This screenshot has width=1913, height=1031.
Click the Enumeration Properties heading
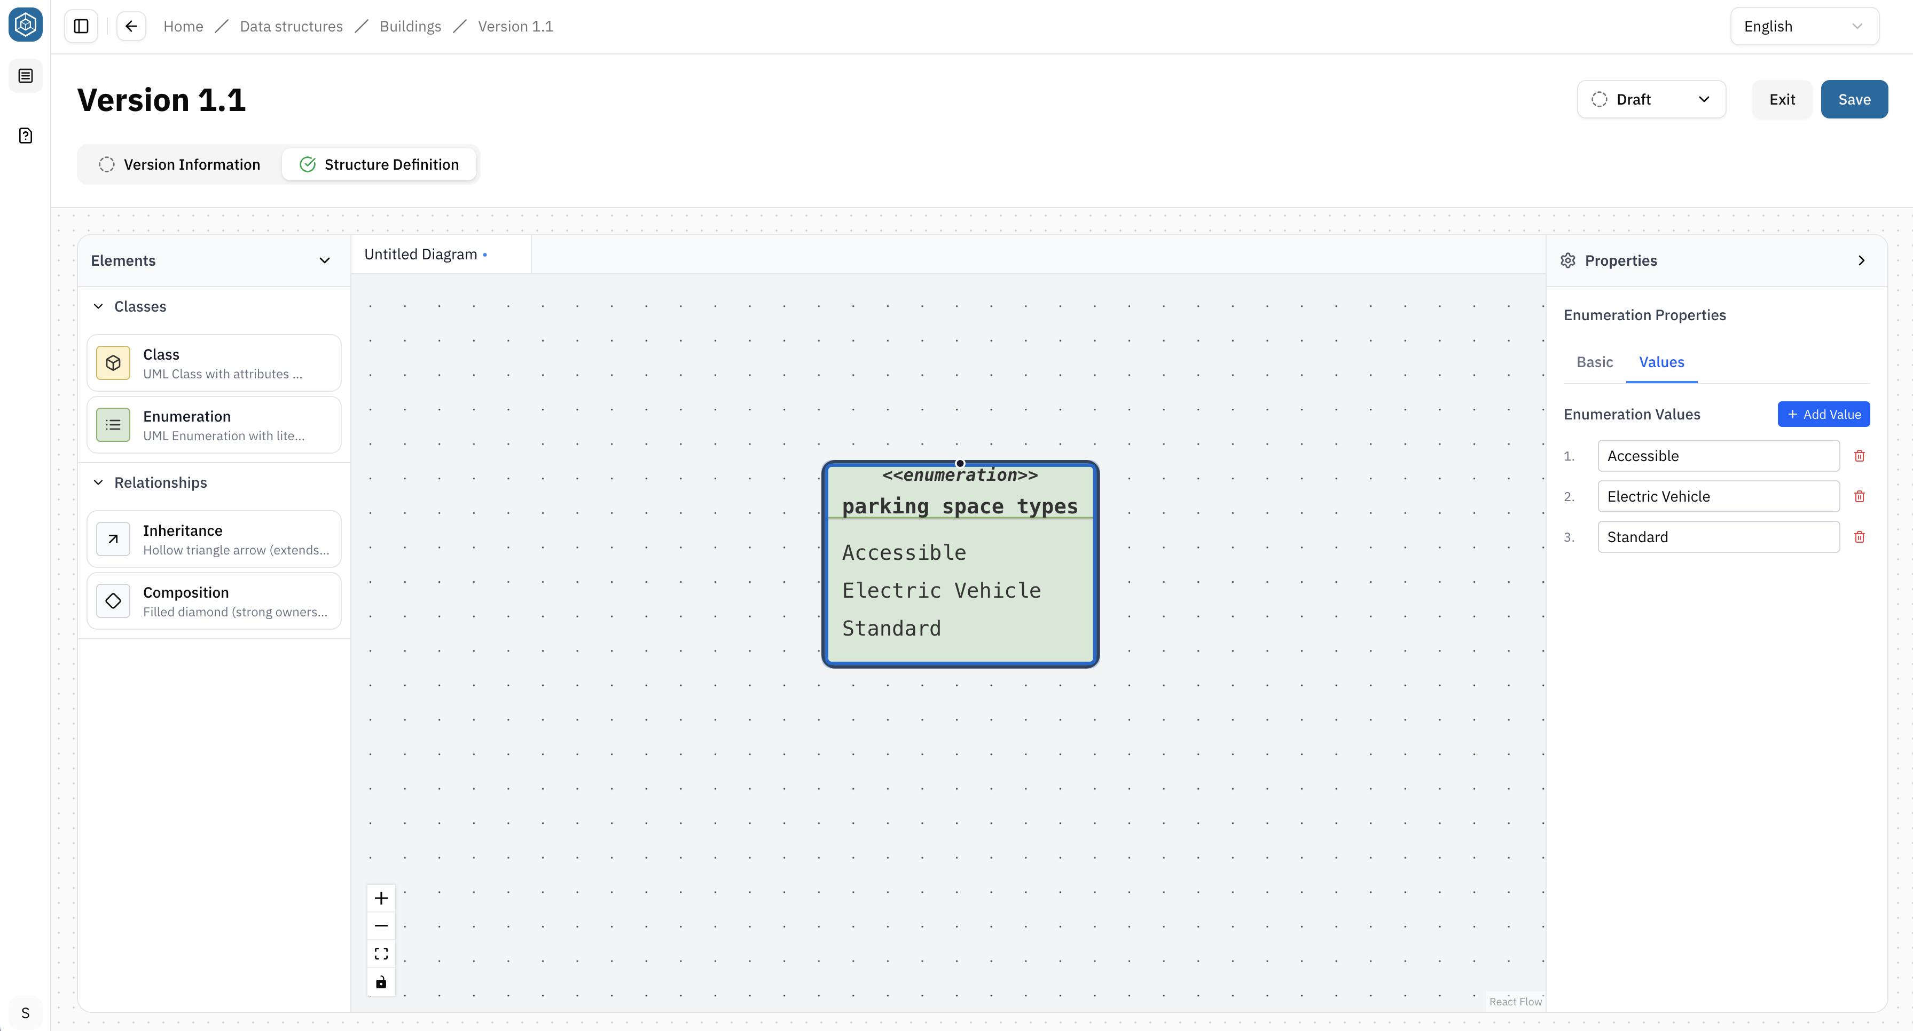tap(1644, 315)
